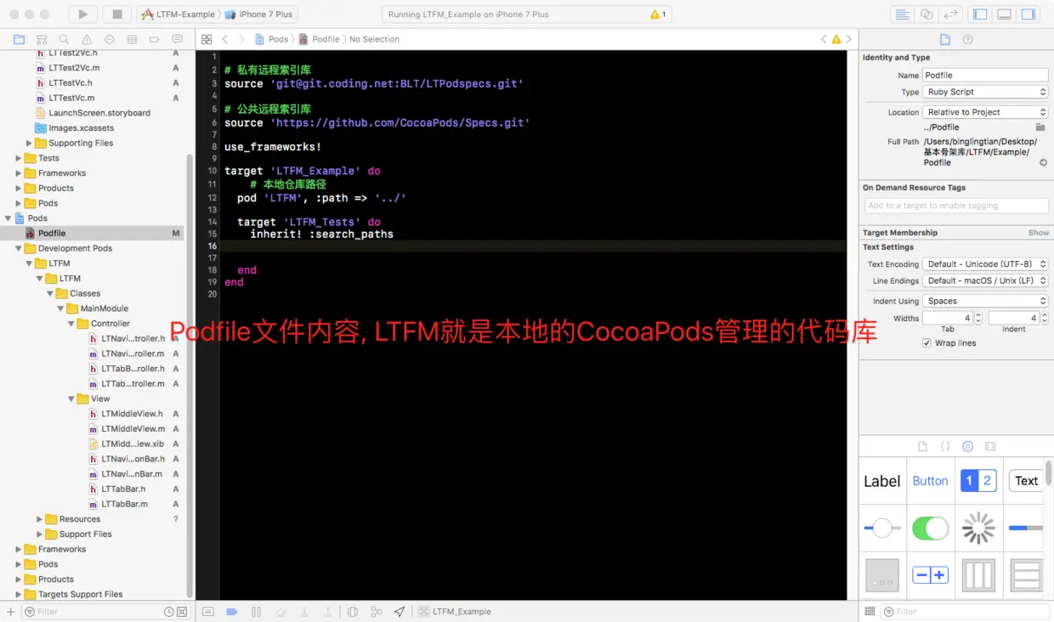
Task: Open the find navigator tab
Action: pyautogui.click(x=64, y=39)
